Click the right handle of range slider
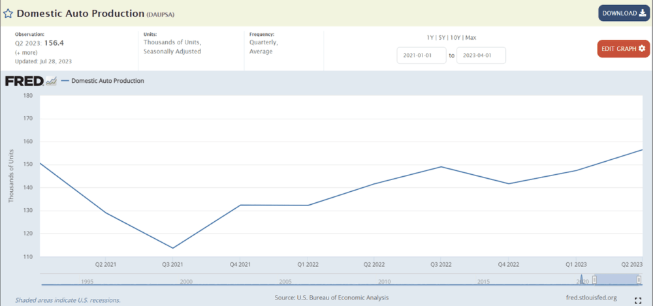The height and width of the screenshot is (306, 653). 639,280
